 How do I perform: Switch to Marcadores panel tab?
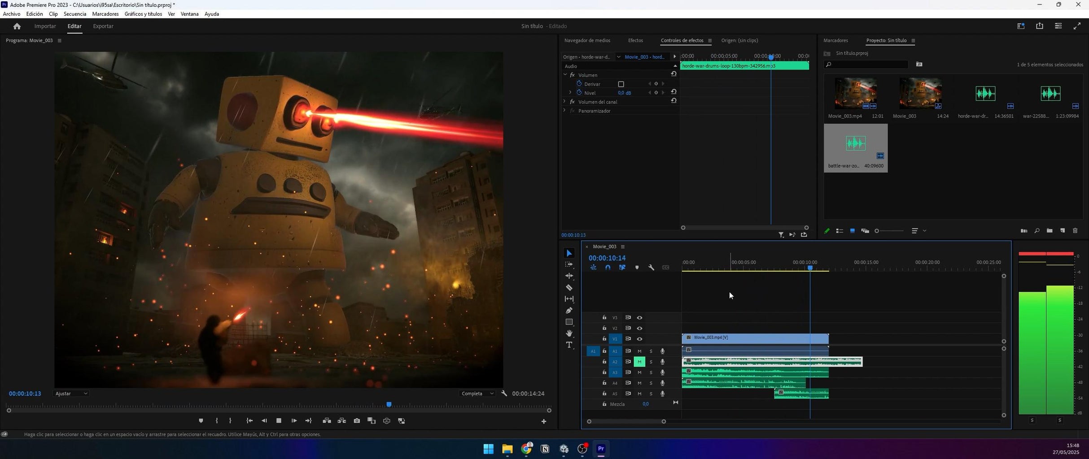[835, 40]
